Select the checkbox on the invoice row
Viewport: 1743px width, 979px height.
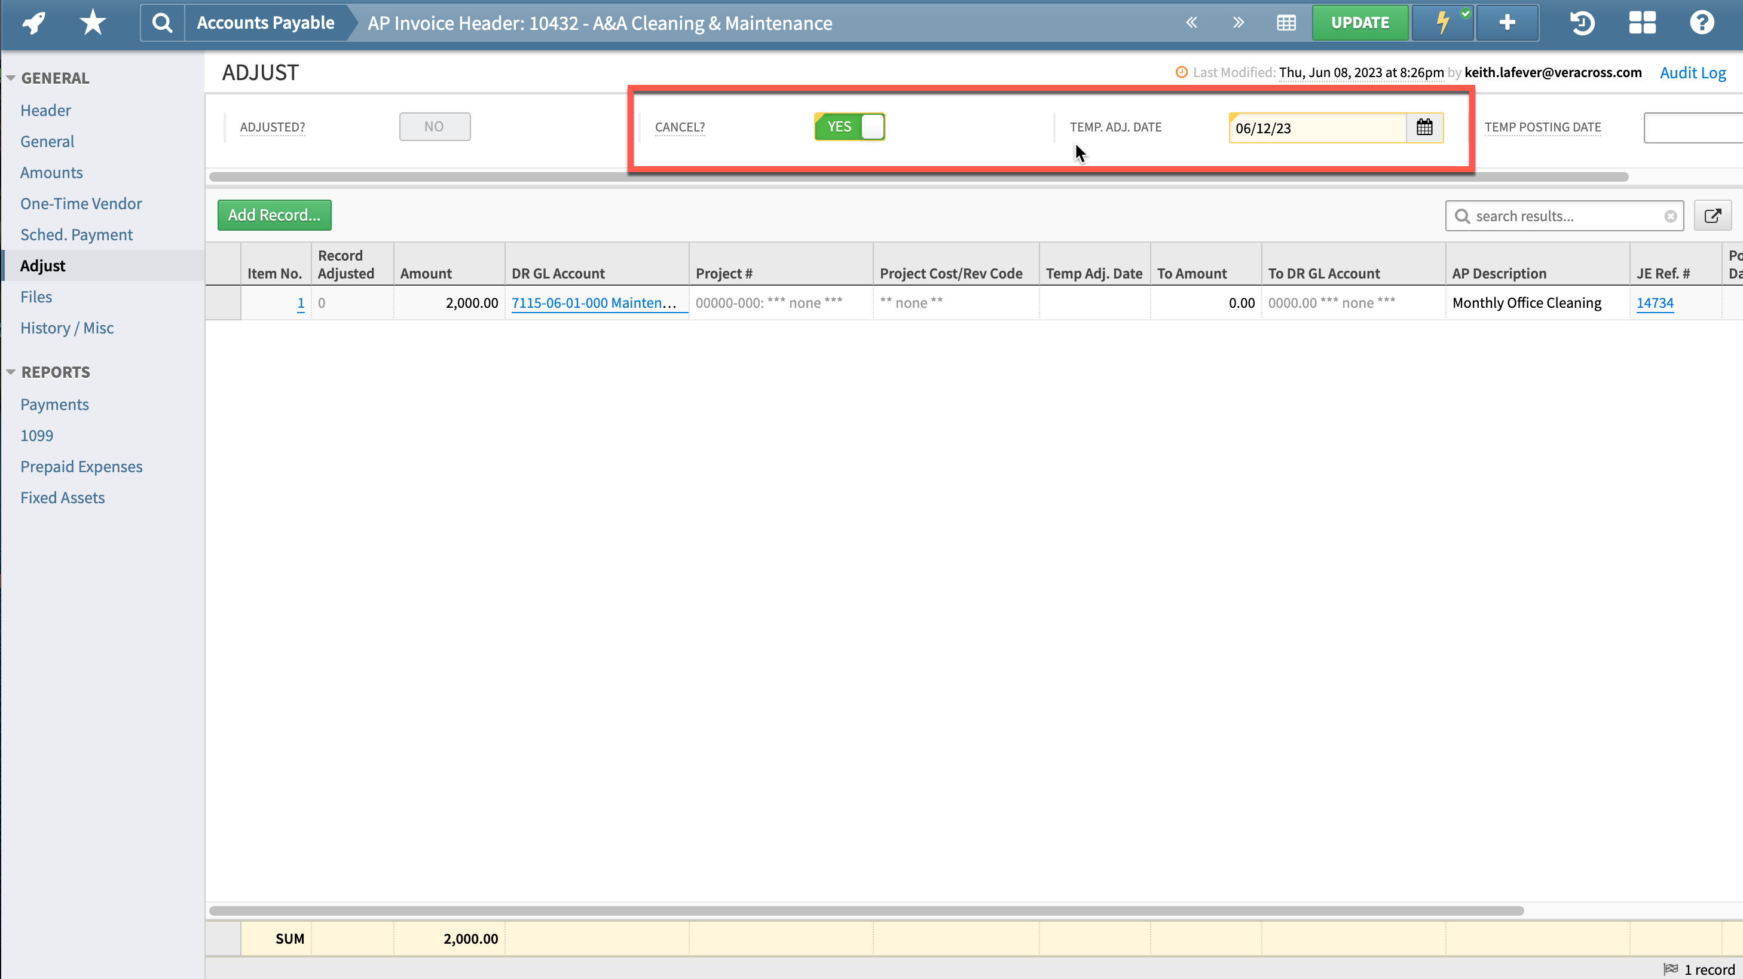pyautogui.click(x=224, y=302)
